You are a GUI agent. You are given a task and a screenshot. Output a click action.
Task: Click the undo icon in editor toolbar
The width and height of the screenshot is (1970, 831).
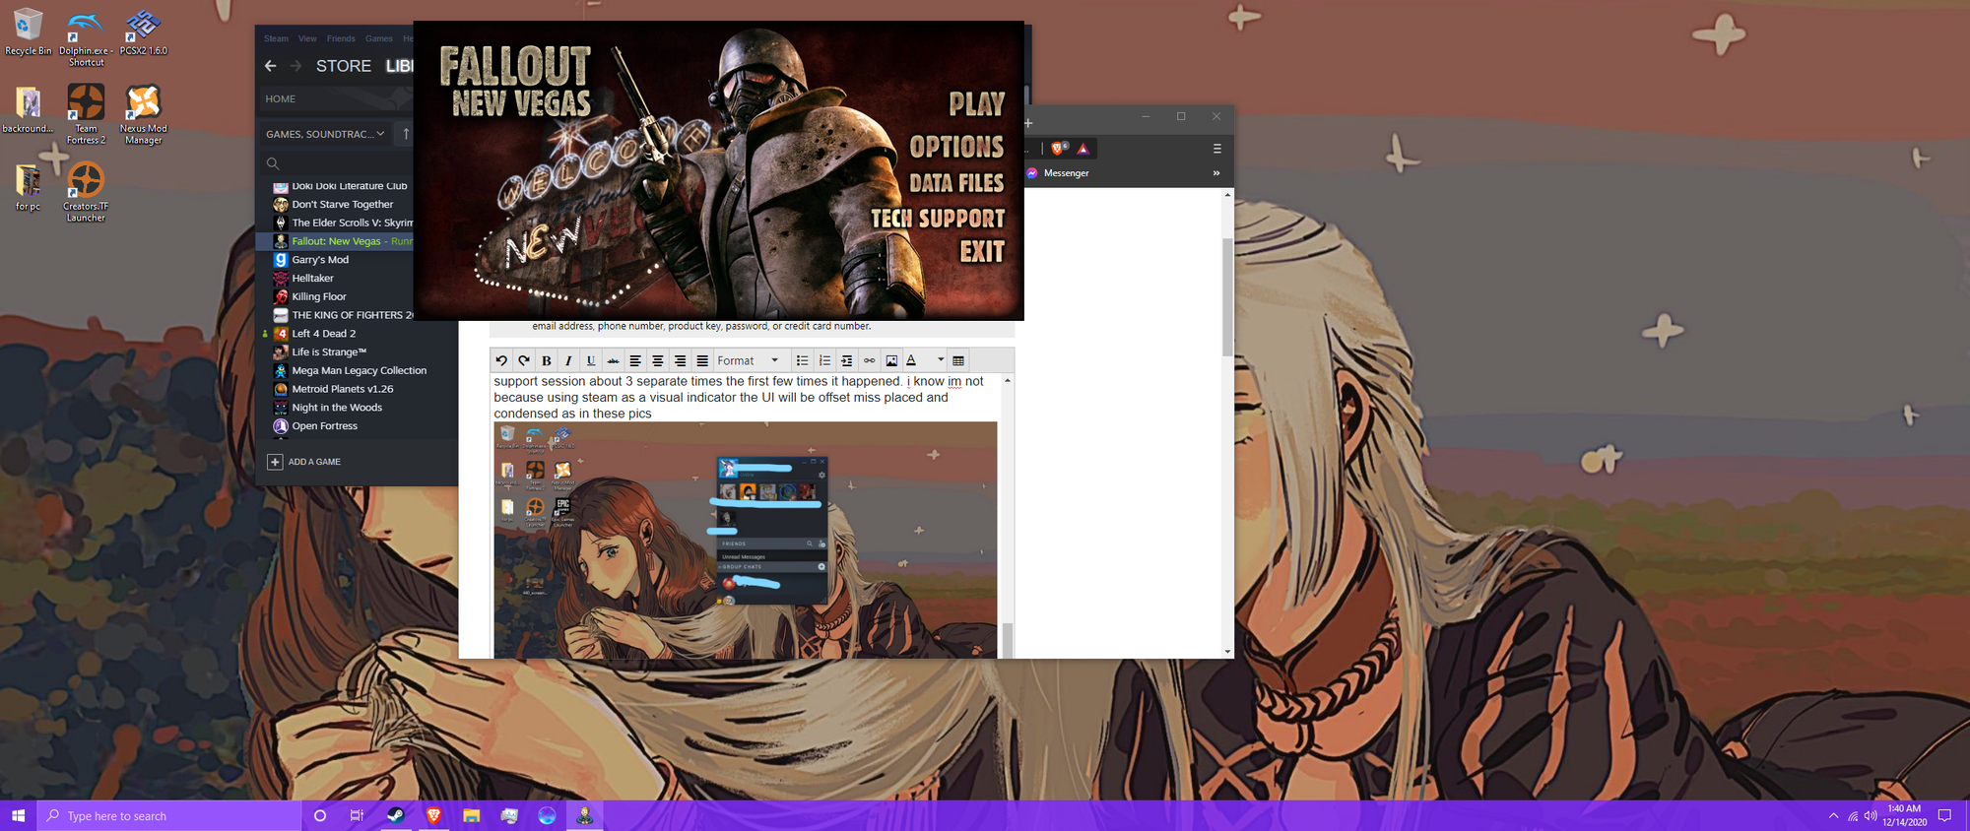pos(501,360)
